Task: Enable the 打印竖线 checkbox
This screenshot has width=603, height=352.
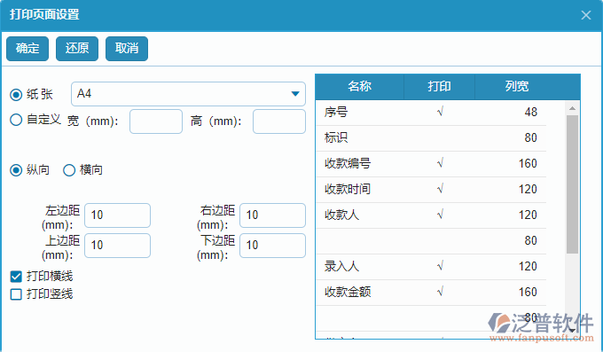Action: 16,294
